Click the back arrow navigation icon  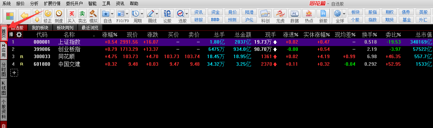[25, 16]
